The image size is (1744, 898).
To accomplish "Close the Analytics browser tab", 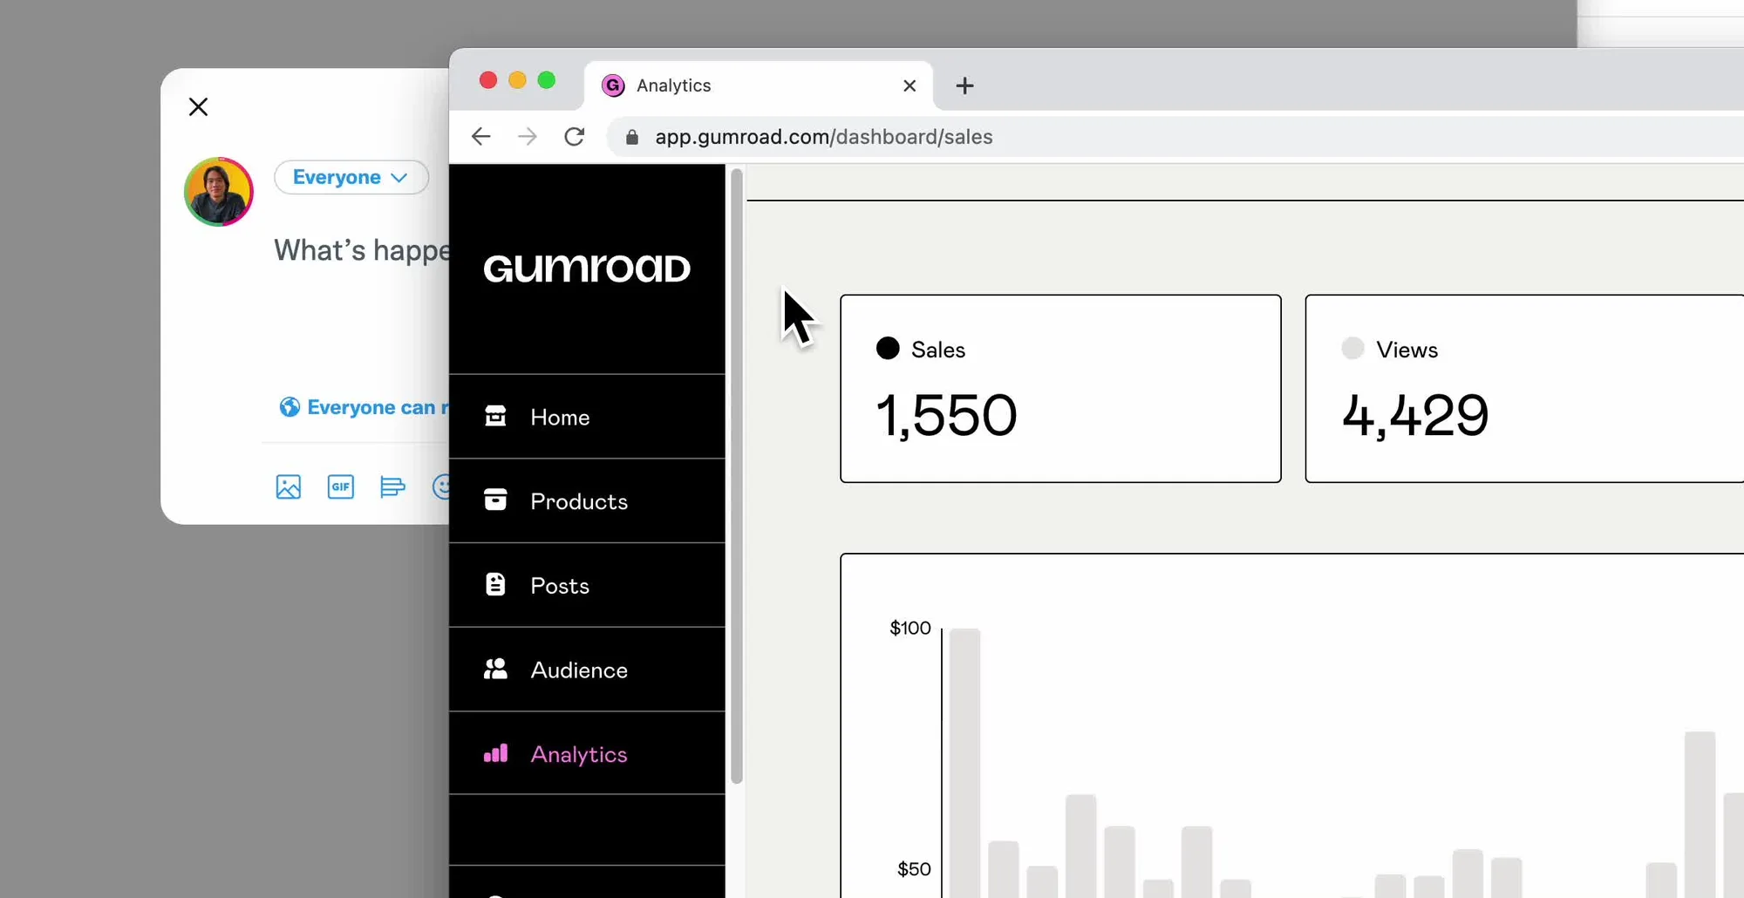I will [909, 85].
